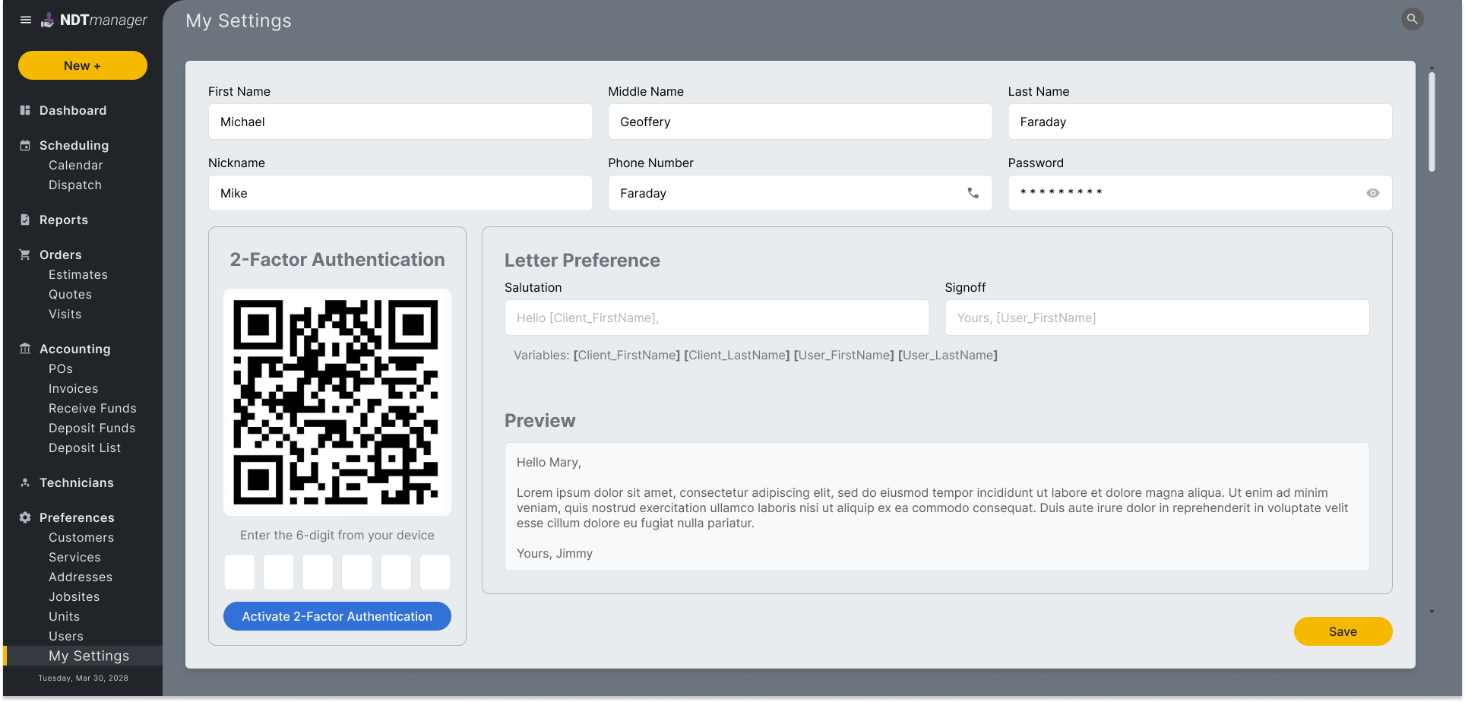
Task: Open Accounting section in sidebar
Action: pos(75,349)
